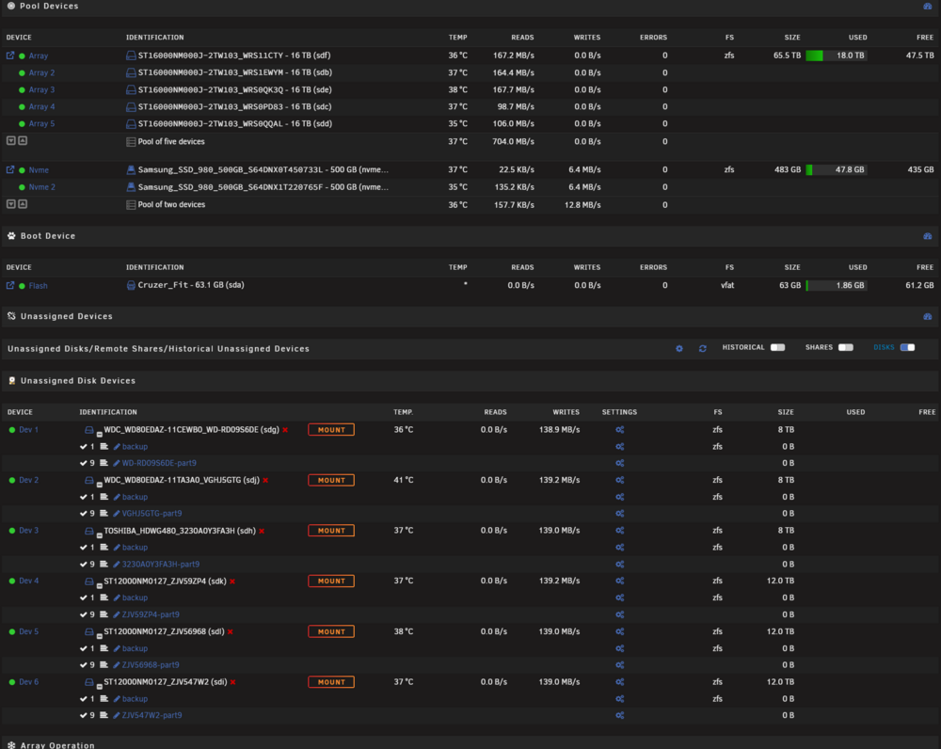Image resolution: width=941 pixels, height=749 pixels.
Task: Remove ZJV547W2 sdi device with red X
Action: (232, 682)
